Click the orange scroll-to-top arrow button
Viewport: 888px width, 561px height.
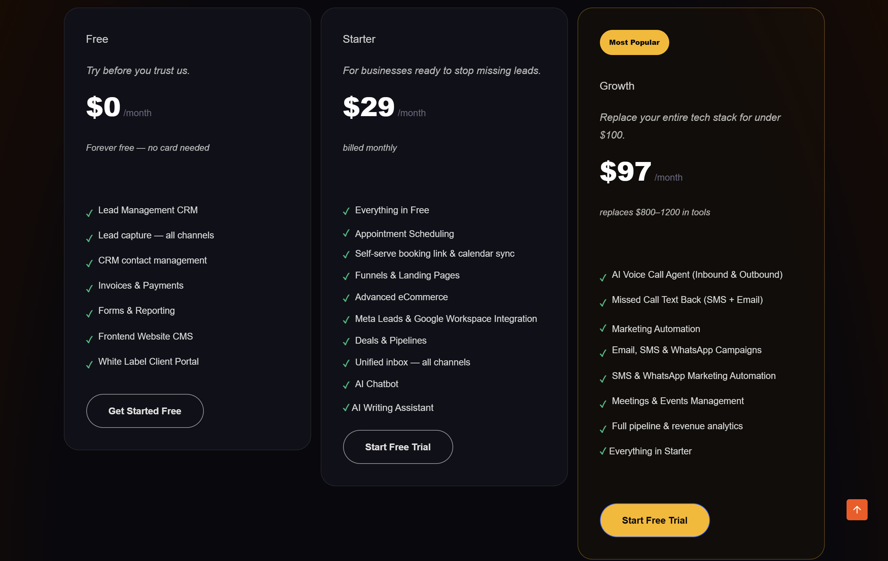click(x=856, y=509)
